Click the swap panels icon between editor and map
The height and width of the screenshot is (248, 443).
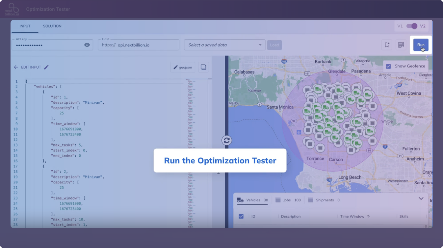[226, 140]
